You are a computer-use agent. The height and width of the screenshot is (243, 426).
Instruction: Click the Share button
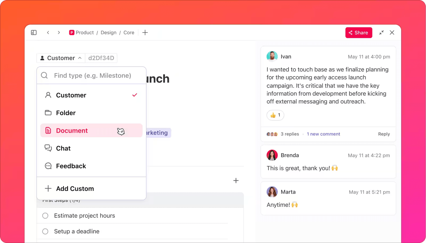pyautogui.click(x=359, y=33)
